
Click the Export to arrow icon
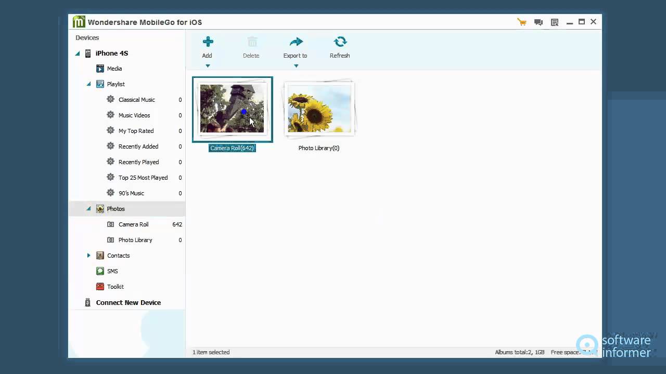click(296, 42)
